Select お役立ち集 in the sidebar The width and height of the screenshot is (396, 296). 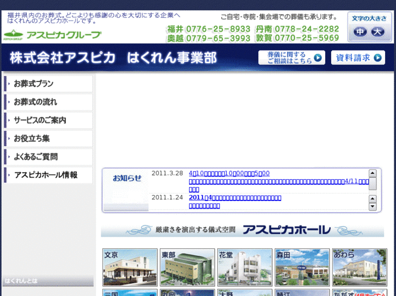pos(48,138)
